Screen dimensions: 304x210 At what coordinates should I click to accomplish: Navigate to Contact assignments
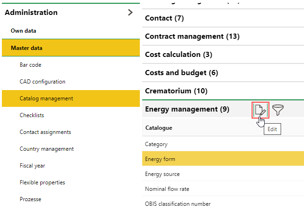click(x=45, y=132)
